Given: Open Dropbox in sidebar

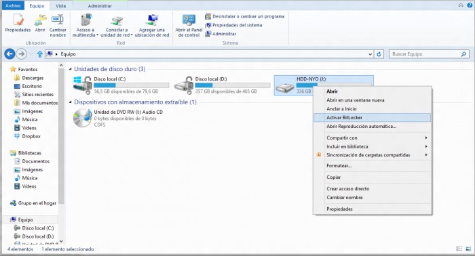Looking at the screenshot, I should pos(27,136).
